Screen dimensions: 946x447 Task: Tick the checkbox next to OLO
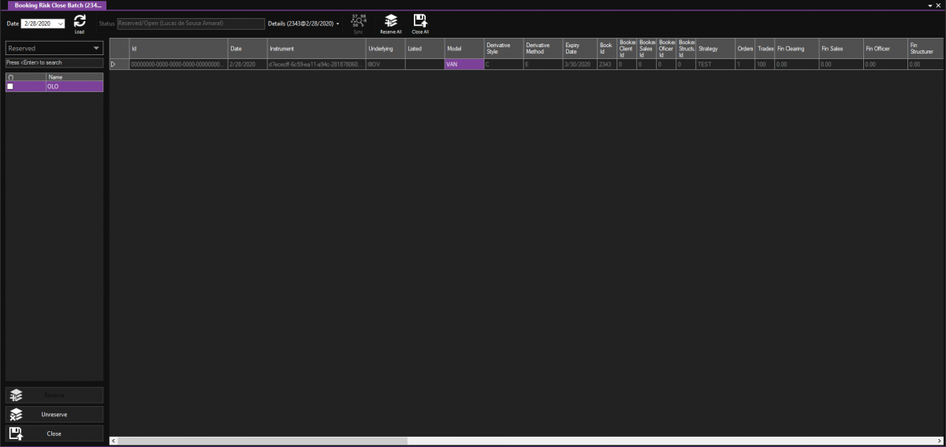click(x=10, y=87)
